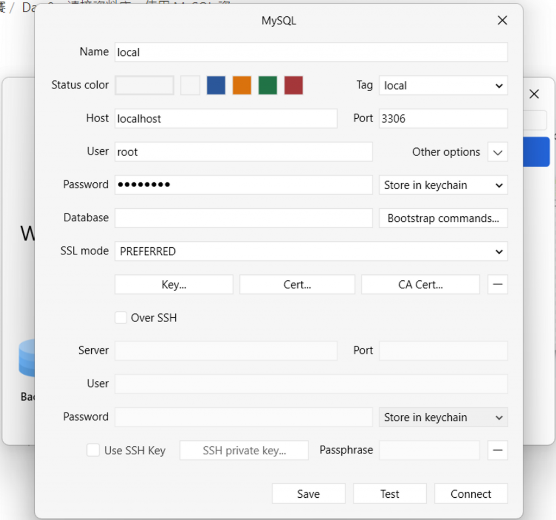Select the default gray status color box
Viewport: 556px width, 520px height.
click(144, 85)
